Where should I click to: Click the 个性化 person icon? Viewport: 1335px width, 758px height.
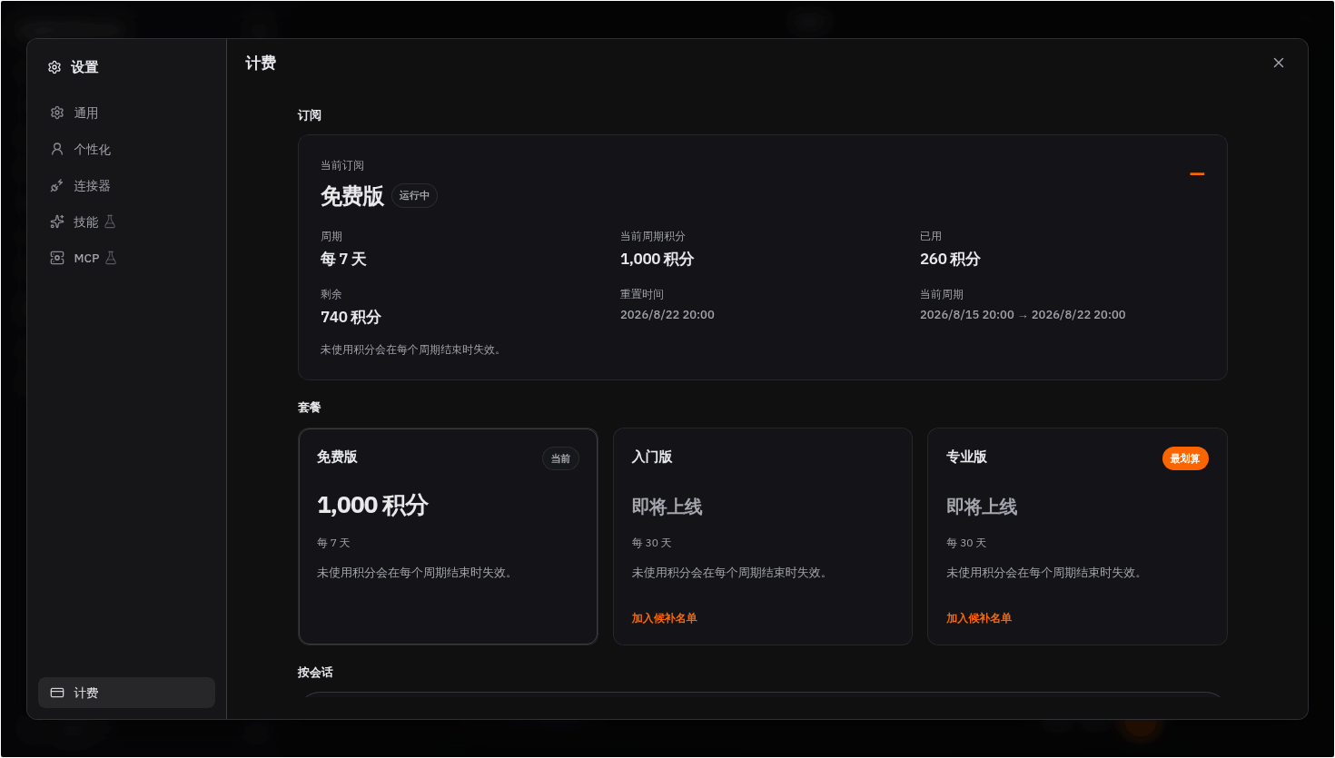[57, 149]
